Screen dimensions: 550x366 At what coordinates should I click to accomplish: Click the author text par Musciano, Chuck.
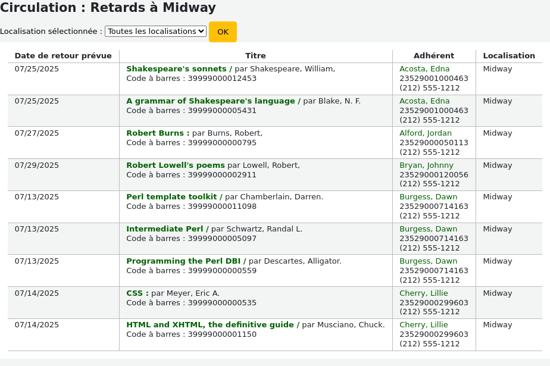pyautogui.click(x=343, y=324)
